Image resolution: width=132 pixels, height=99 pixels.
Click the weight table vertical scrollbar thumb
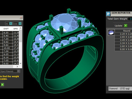tap(21, 36)
